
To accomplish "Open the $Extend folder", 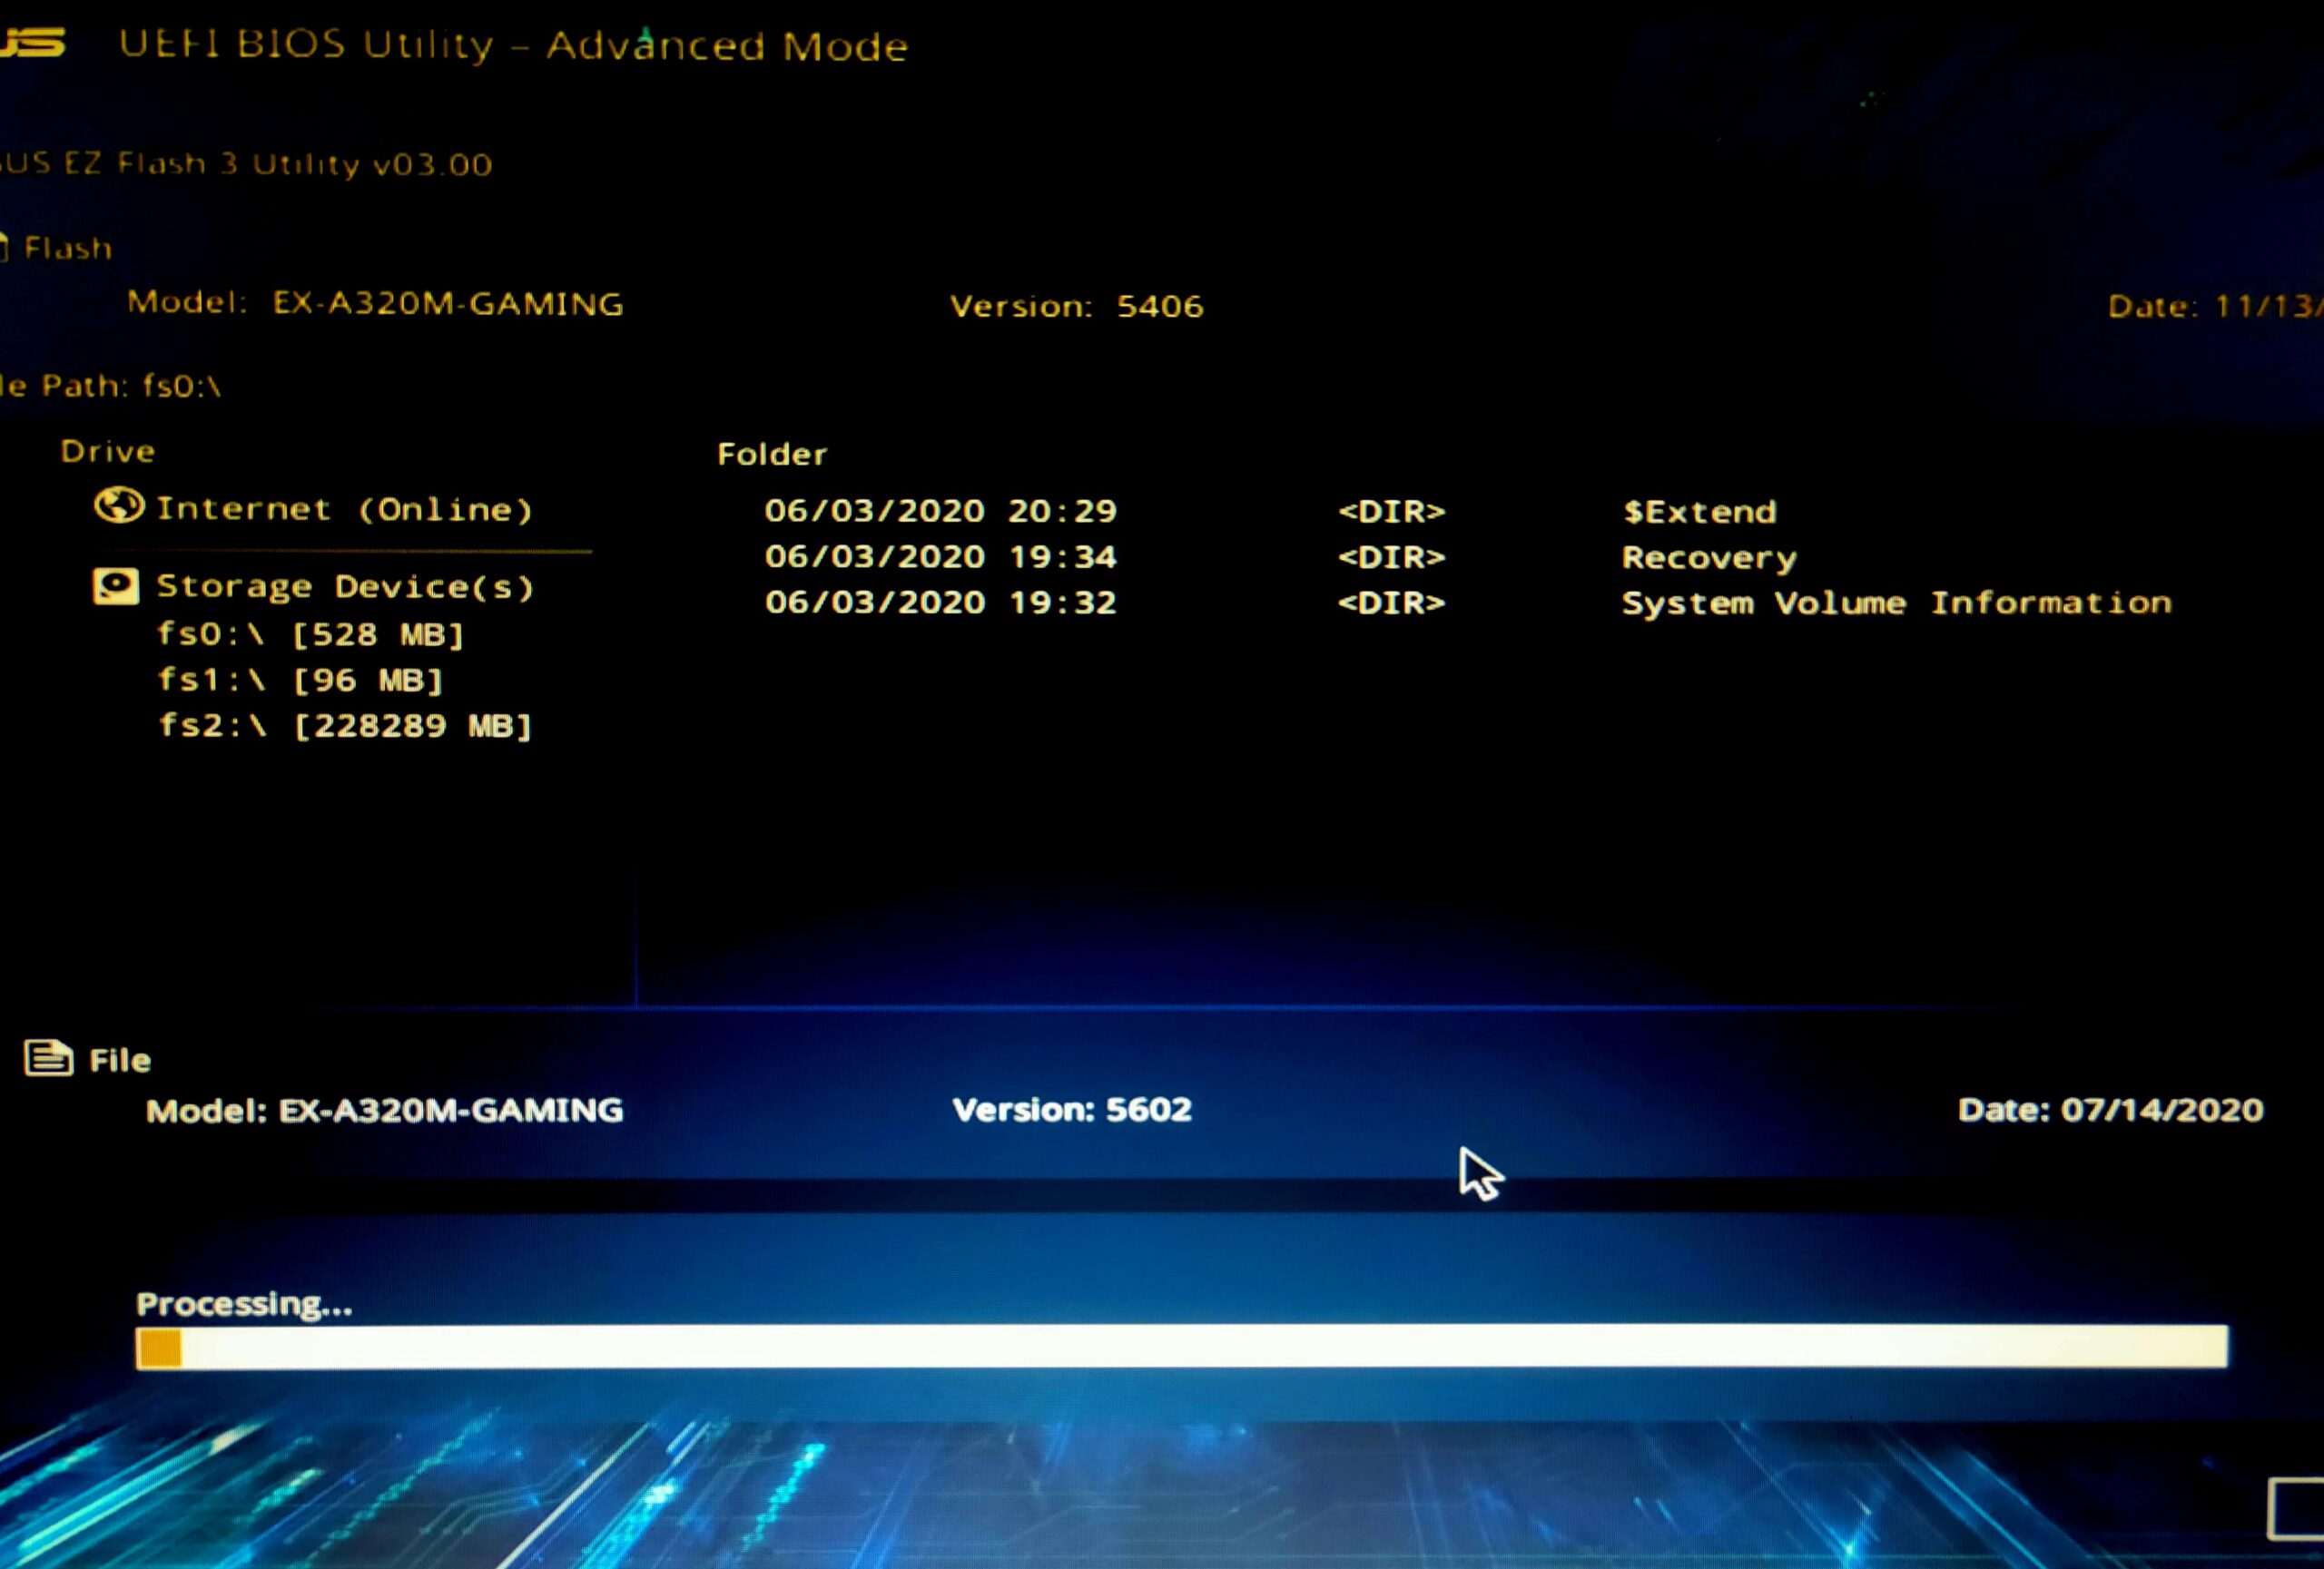I will 1699,512.
